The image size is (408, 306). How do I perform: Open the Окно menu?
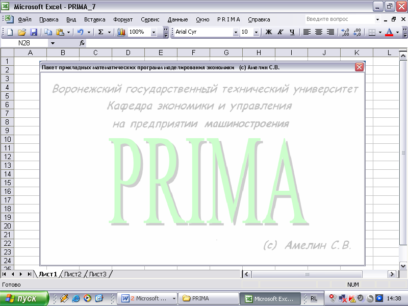coord(202,19)
